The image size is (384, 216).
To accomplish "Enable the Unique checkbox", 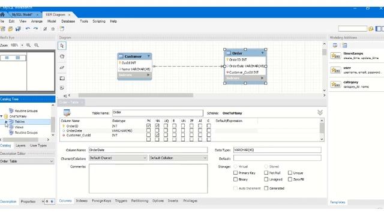I will coord(290,173).
